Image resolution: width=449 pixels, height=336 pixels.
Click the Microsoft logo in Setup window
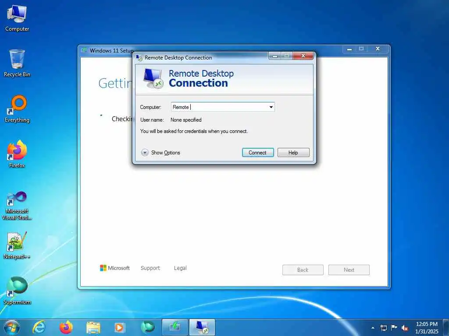(x=114, y=268)
